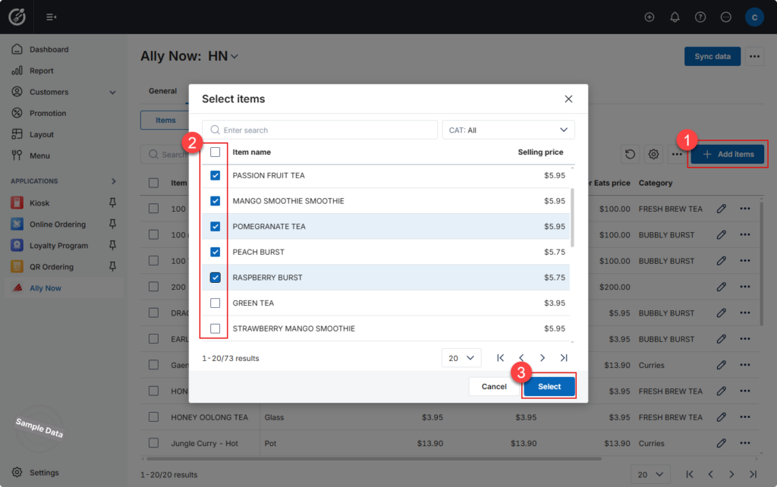This screenshot has width=777, height=487.
Task: Collapse the sidebar with the menu toggle icon
Action: point(51,17)
